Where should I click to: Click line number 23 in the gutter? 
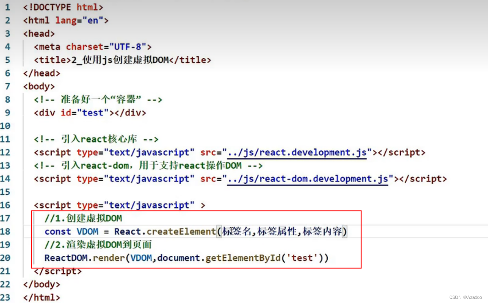point(5,297)
